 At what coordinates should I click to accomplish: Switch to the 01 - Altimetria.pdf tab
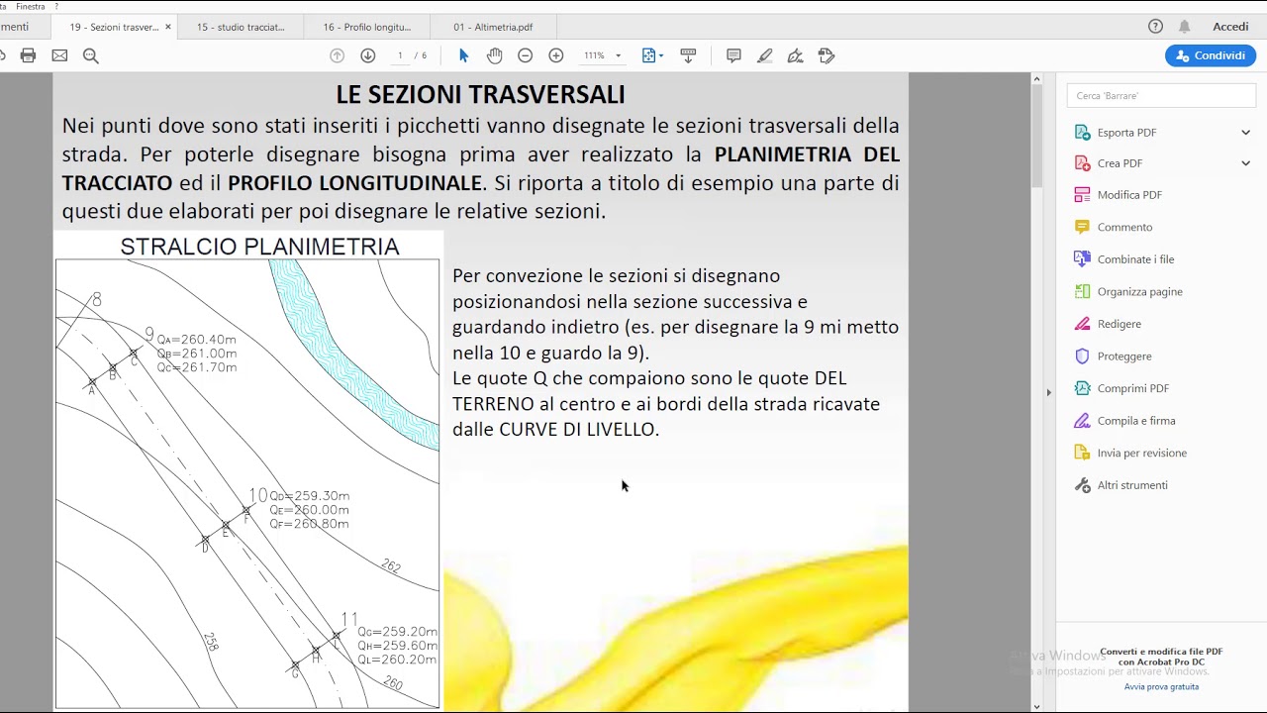coord(493,27)
